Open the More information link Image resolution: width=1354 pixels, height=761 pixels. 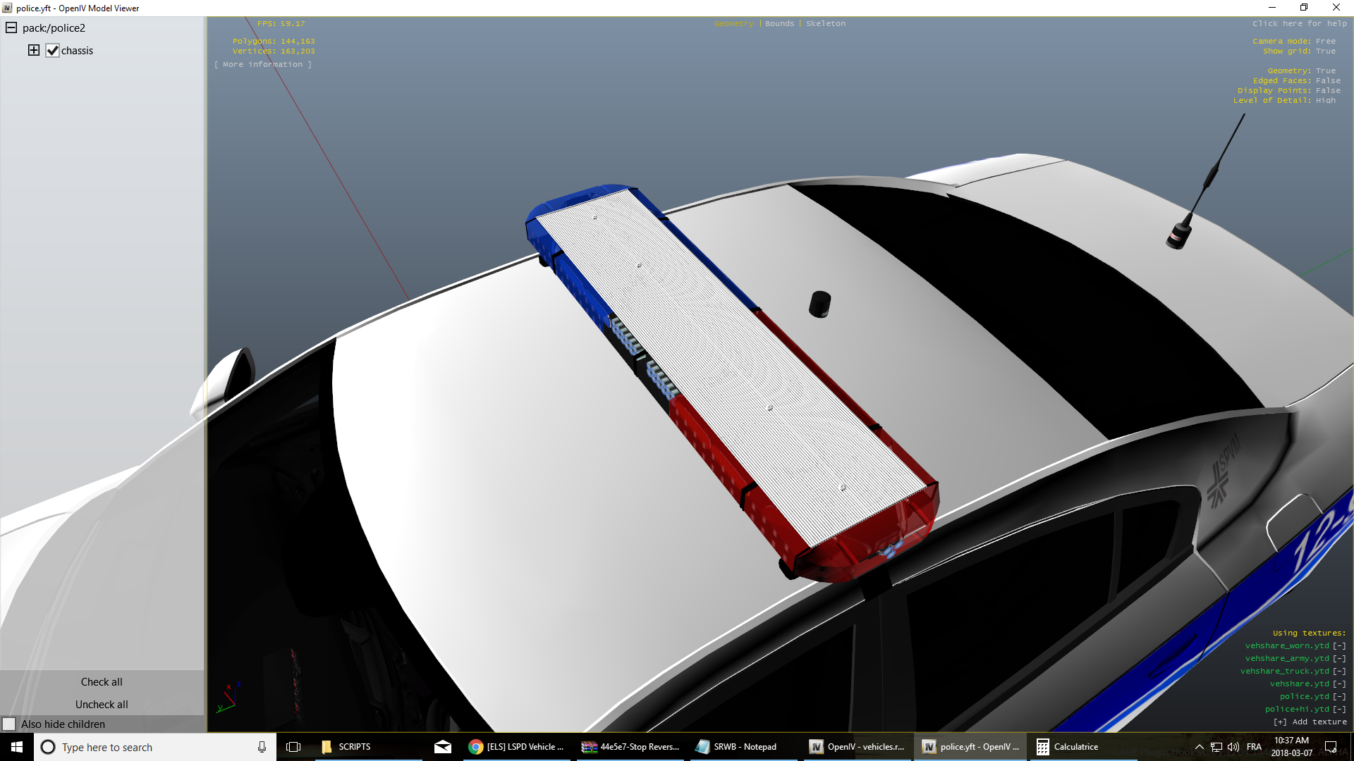tap(263, 64)
